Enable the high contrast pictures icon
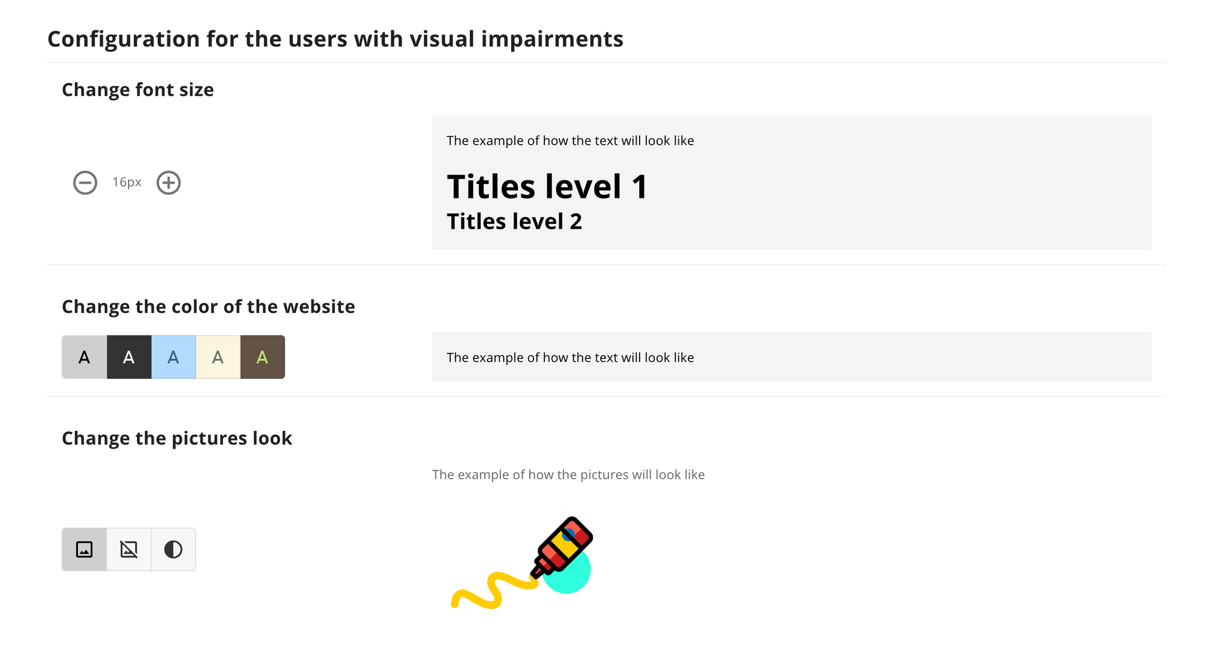 tap(173, 549)
